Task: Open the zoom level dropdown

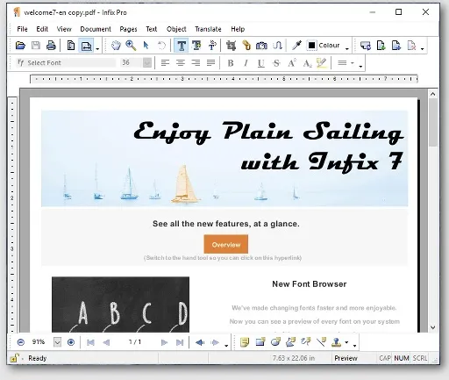Action: point(57,342)
